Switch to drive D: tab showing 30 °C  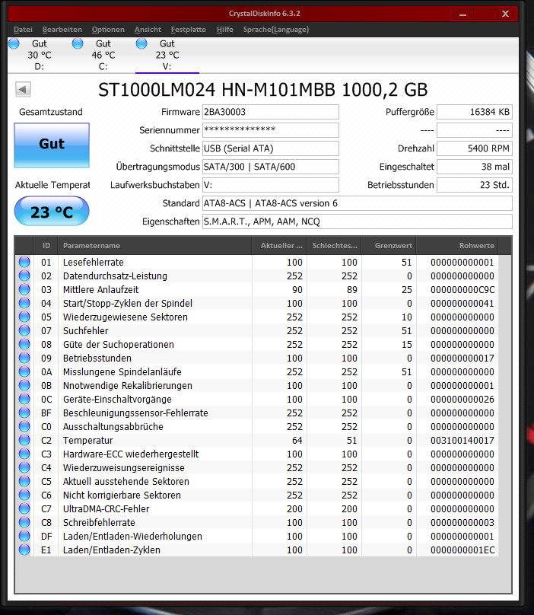tap(40, 55)
